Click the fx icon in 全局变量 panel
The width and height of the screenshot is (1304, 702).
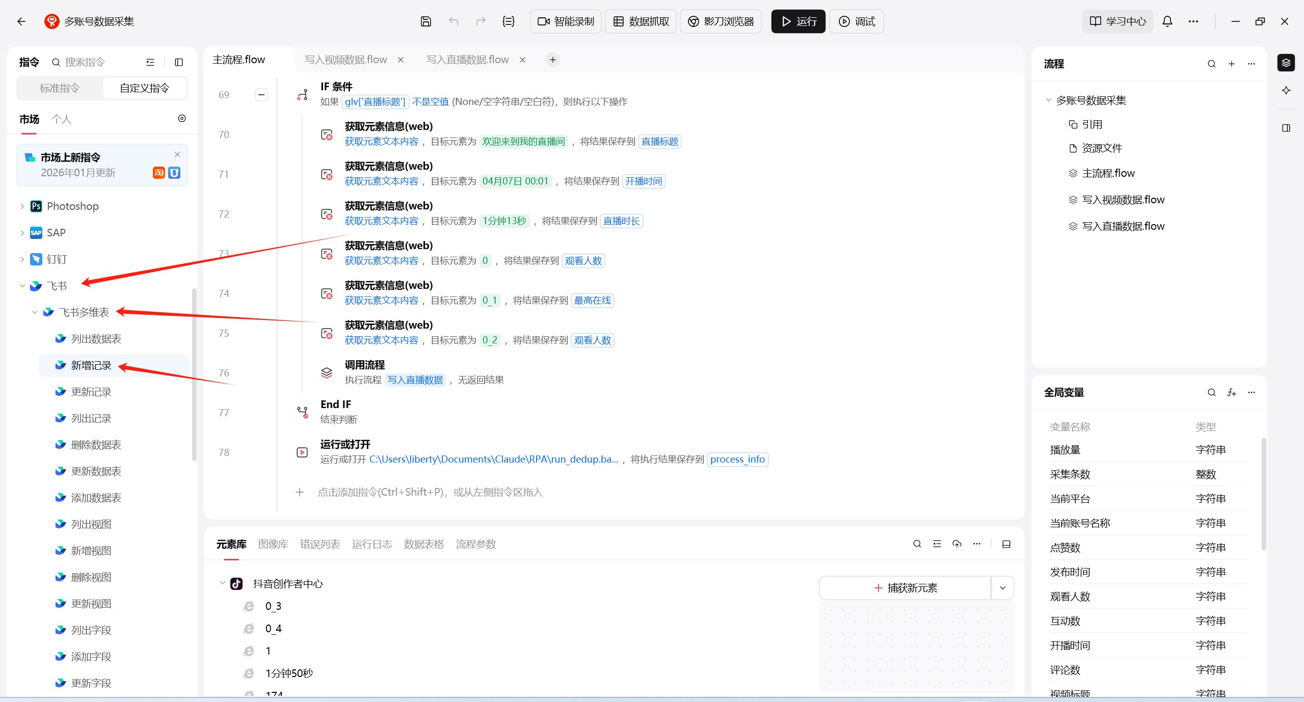1231,392
